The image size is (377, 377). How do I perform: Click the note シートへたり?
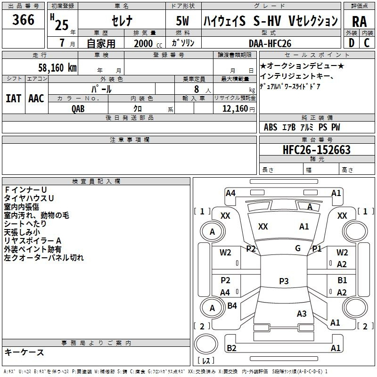25,223
